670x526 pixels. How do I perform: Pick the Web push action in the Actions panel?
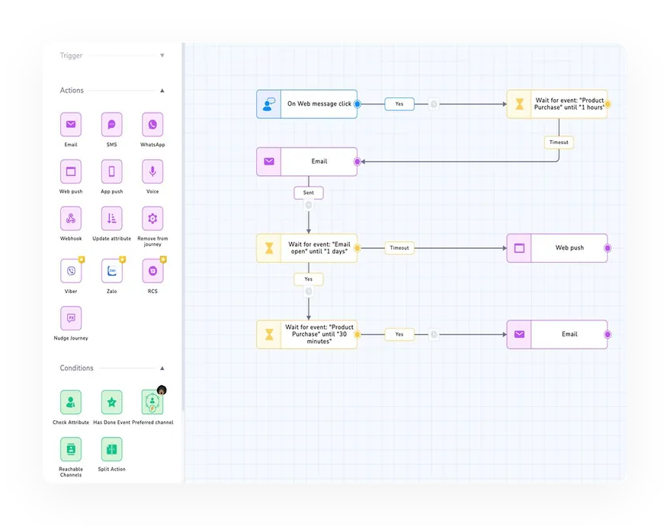click(x=71, y=171)
